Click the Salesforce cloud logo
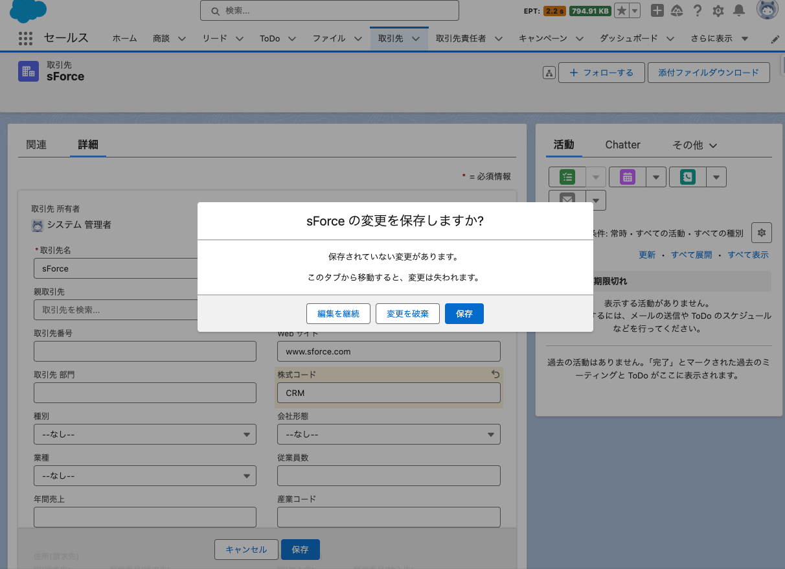 pos(28,10)
